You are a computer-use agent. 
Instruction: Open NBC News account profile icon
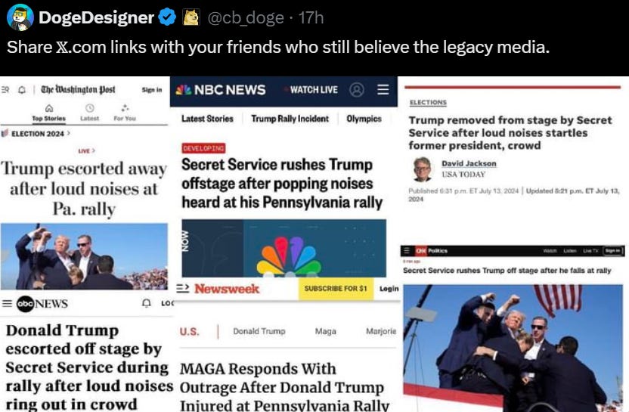click(x=356, y=89)
